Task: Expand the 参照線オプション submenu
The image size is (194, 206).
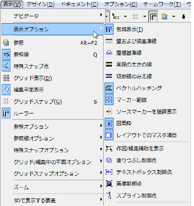Action: (x=52, y=138)
